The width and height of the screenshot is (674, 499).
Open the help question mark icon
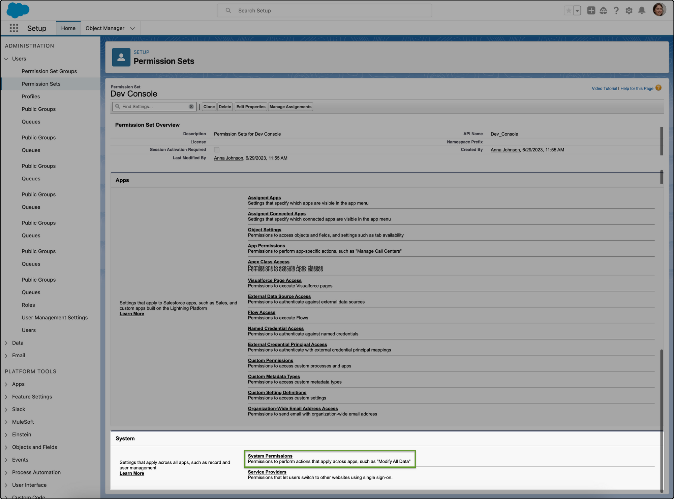(616, 10)
